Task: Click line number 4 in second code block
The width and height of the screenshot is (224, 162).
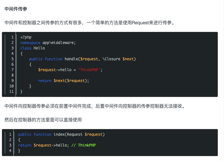Action: tap(10, 151)
